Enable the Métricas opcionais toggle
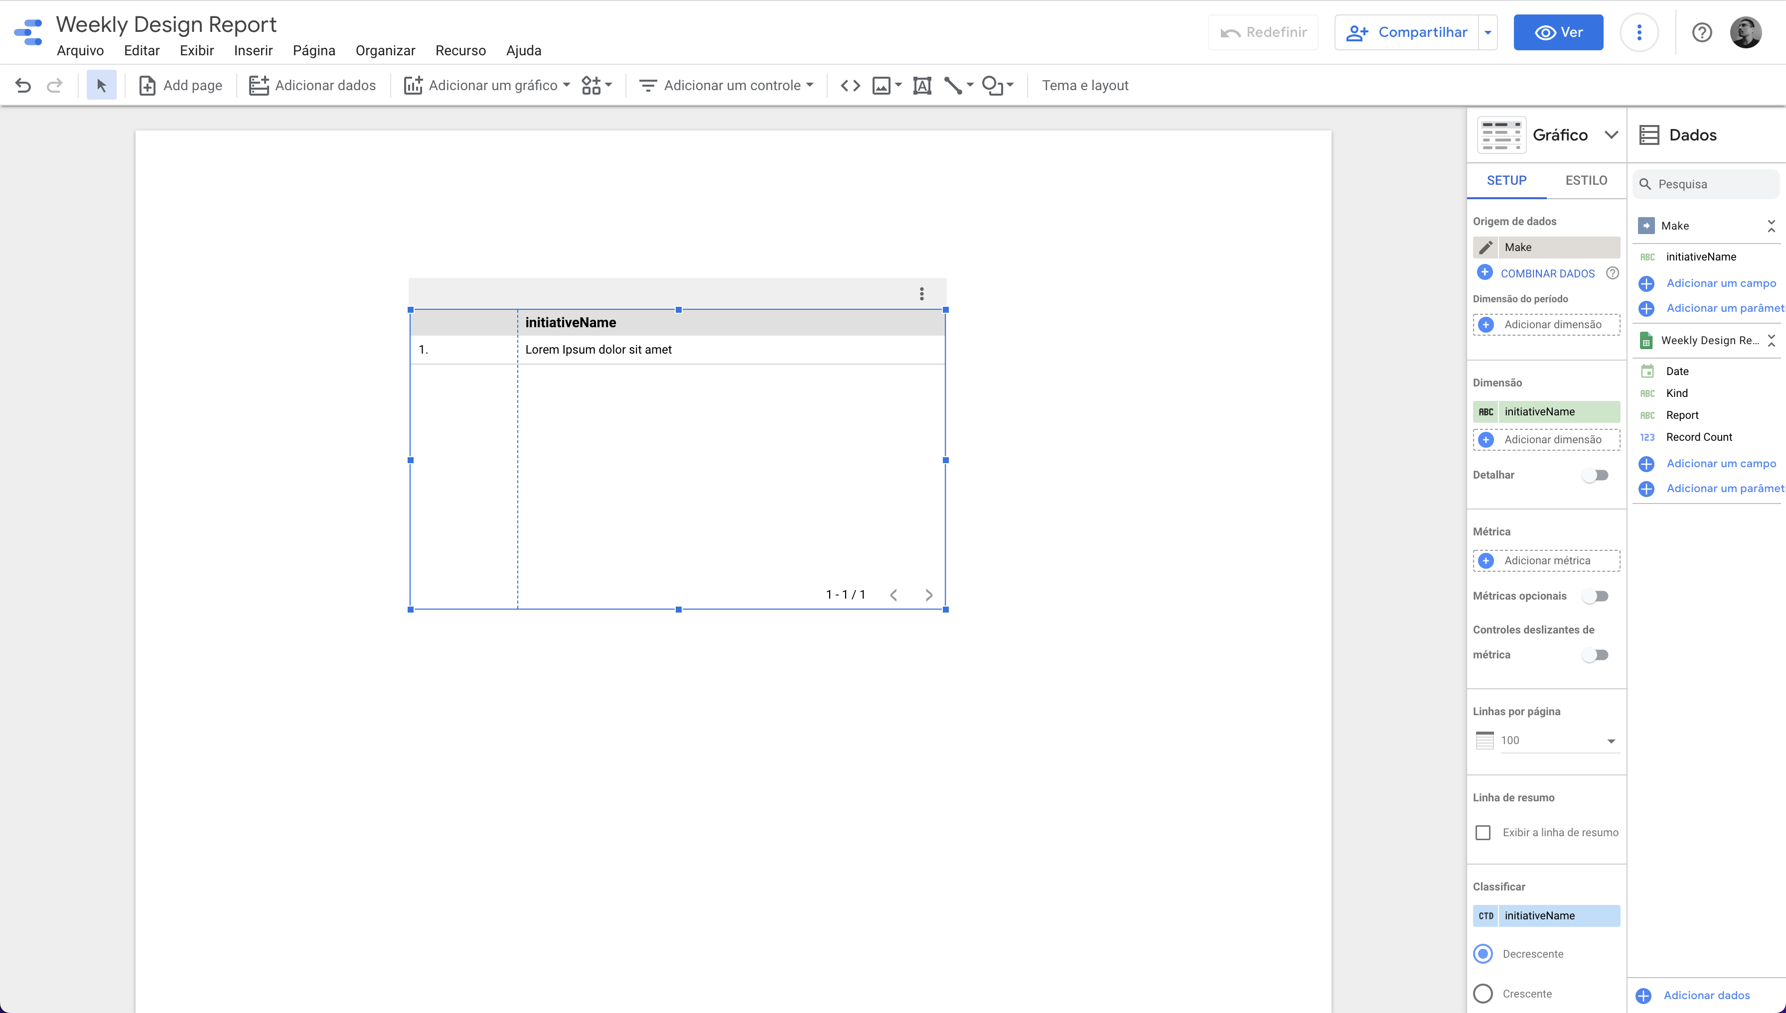Image resolution: width=1786 pixels, height=1013 pixels. (x=1595, y=596)
